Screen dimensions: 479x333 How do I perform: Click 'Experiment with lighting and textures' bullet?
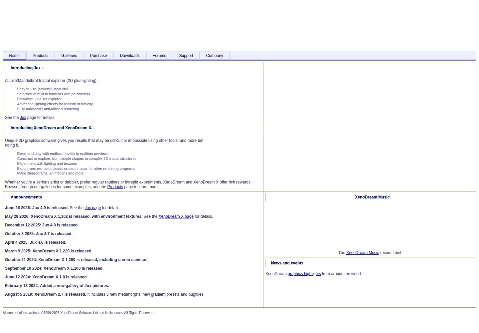[x=47, y=164]
